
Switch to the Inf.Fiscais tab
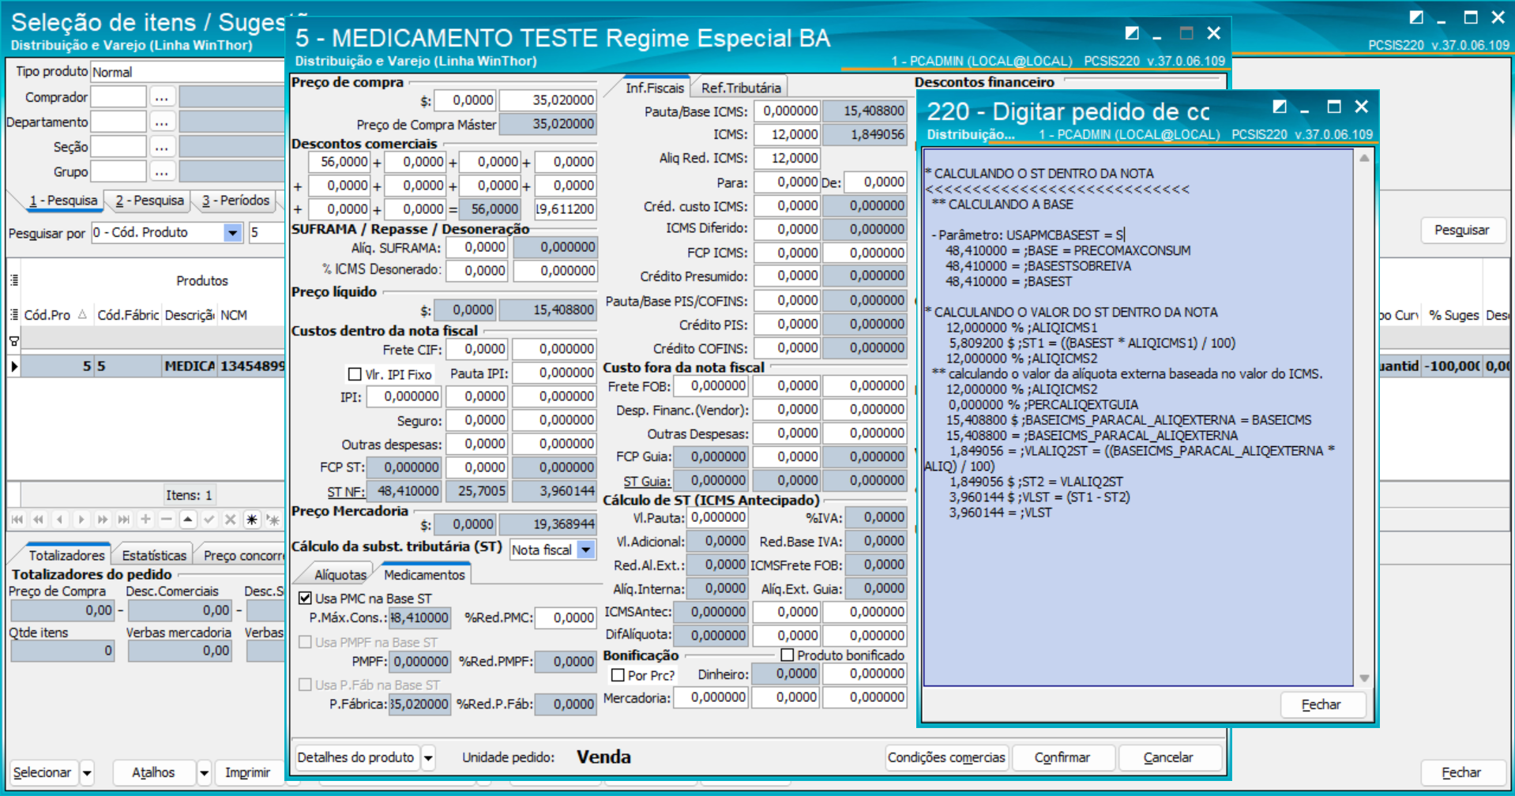click(x=654, y=88)
